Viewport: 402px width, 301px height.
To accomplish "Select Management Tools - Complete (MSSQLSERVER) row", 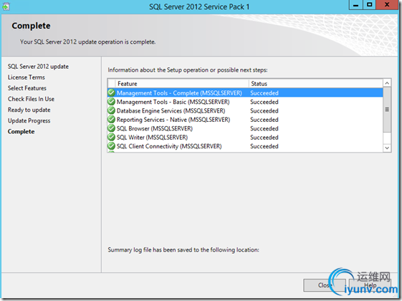I will click(x=245, y=93).
